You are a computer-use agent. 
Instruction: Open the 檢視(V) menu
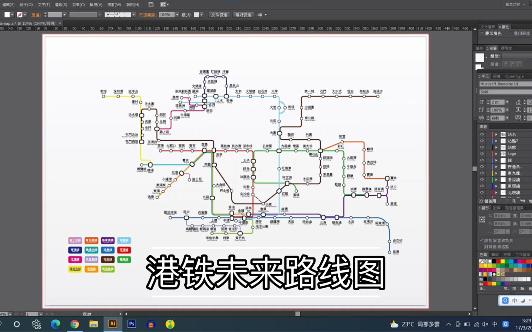tap(96, 5)
